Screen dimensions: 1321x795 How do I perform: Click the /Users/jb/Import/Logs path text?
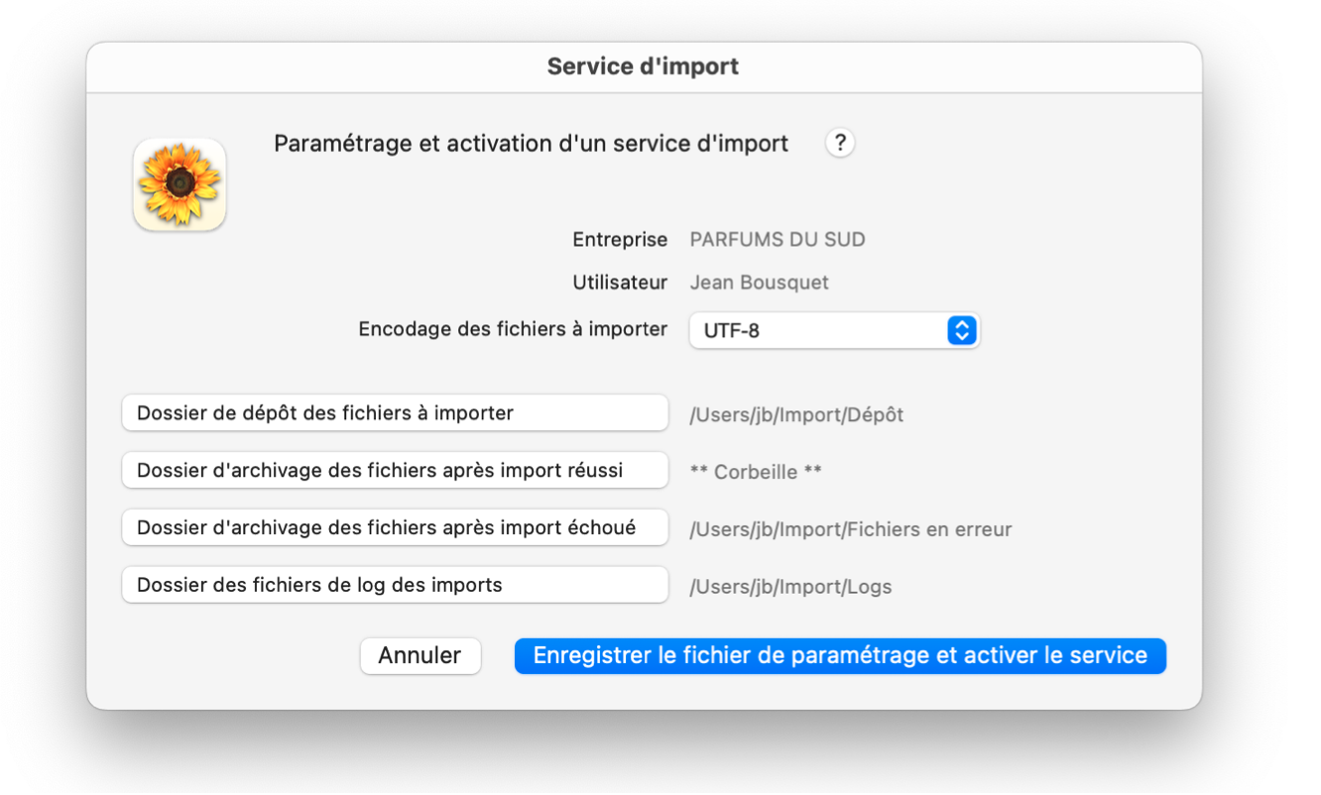790,587
